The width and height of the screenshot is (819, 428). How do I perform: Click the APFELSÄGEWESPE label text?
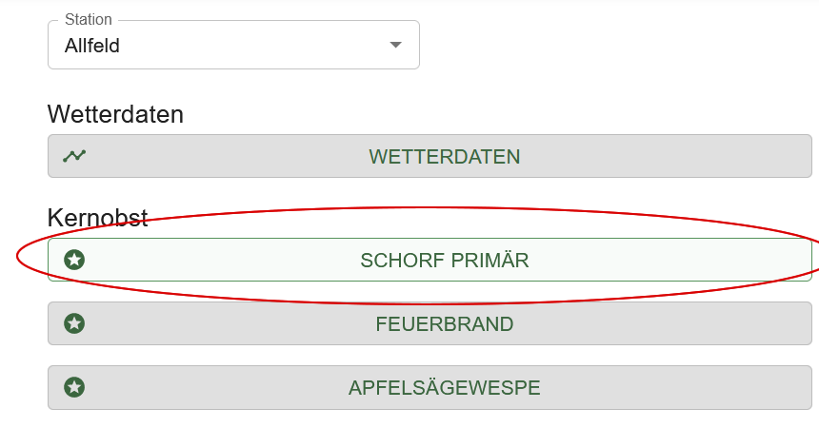click(445, 388)
